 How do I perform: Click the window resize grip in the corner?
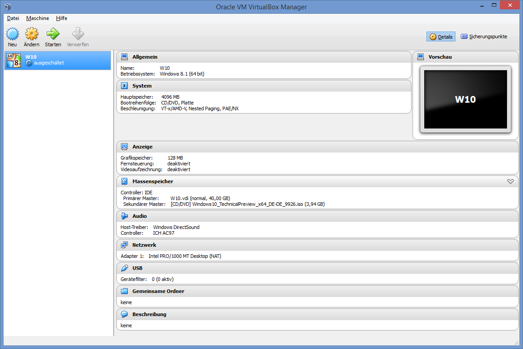(516, 343)
